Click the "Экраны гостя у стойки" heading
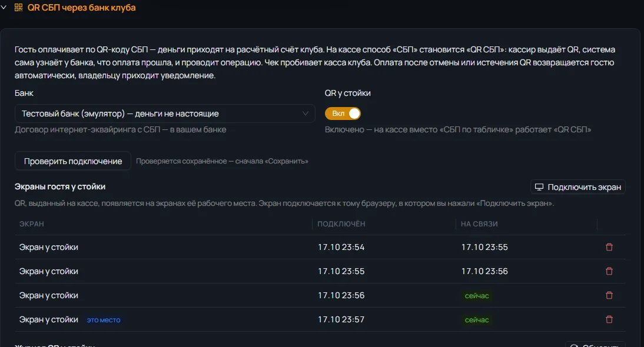The width and height of the screenshot is (644, 347). (60, 186)
